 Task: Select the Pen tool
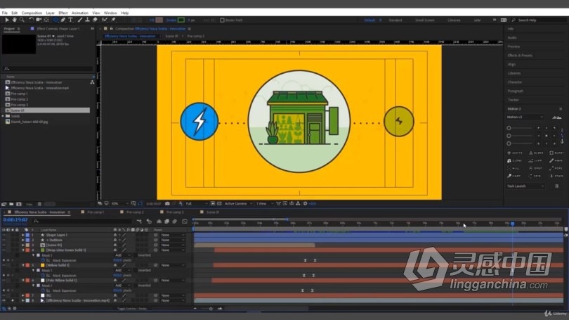[63, 20]
